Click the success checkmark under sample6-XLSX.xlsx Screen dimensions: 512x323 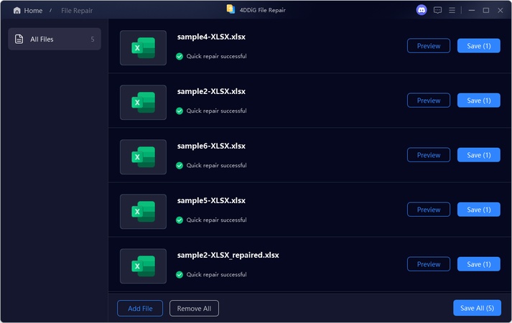180,165
